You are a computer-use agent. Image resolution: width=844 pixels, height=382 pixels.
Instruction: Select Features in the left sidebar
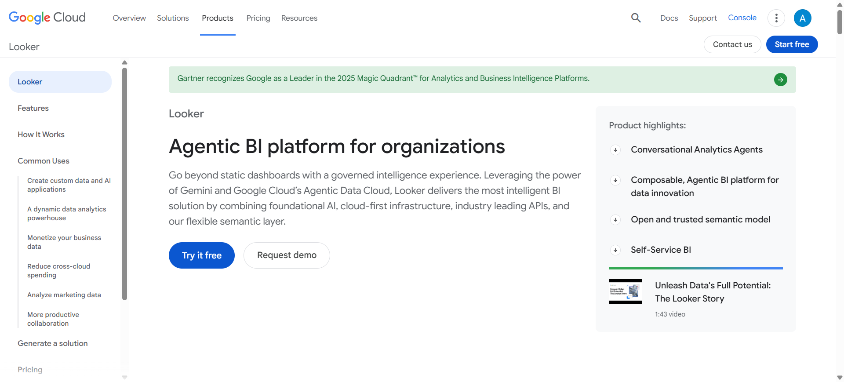[x=33, y=108]
